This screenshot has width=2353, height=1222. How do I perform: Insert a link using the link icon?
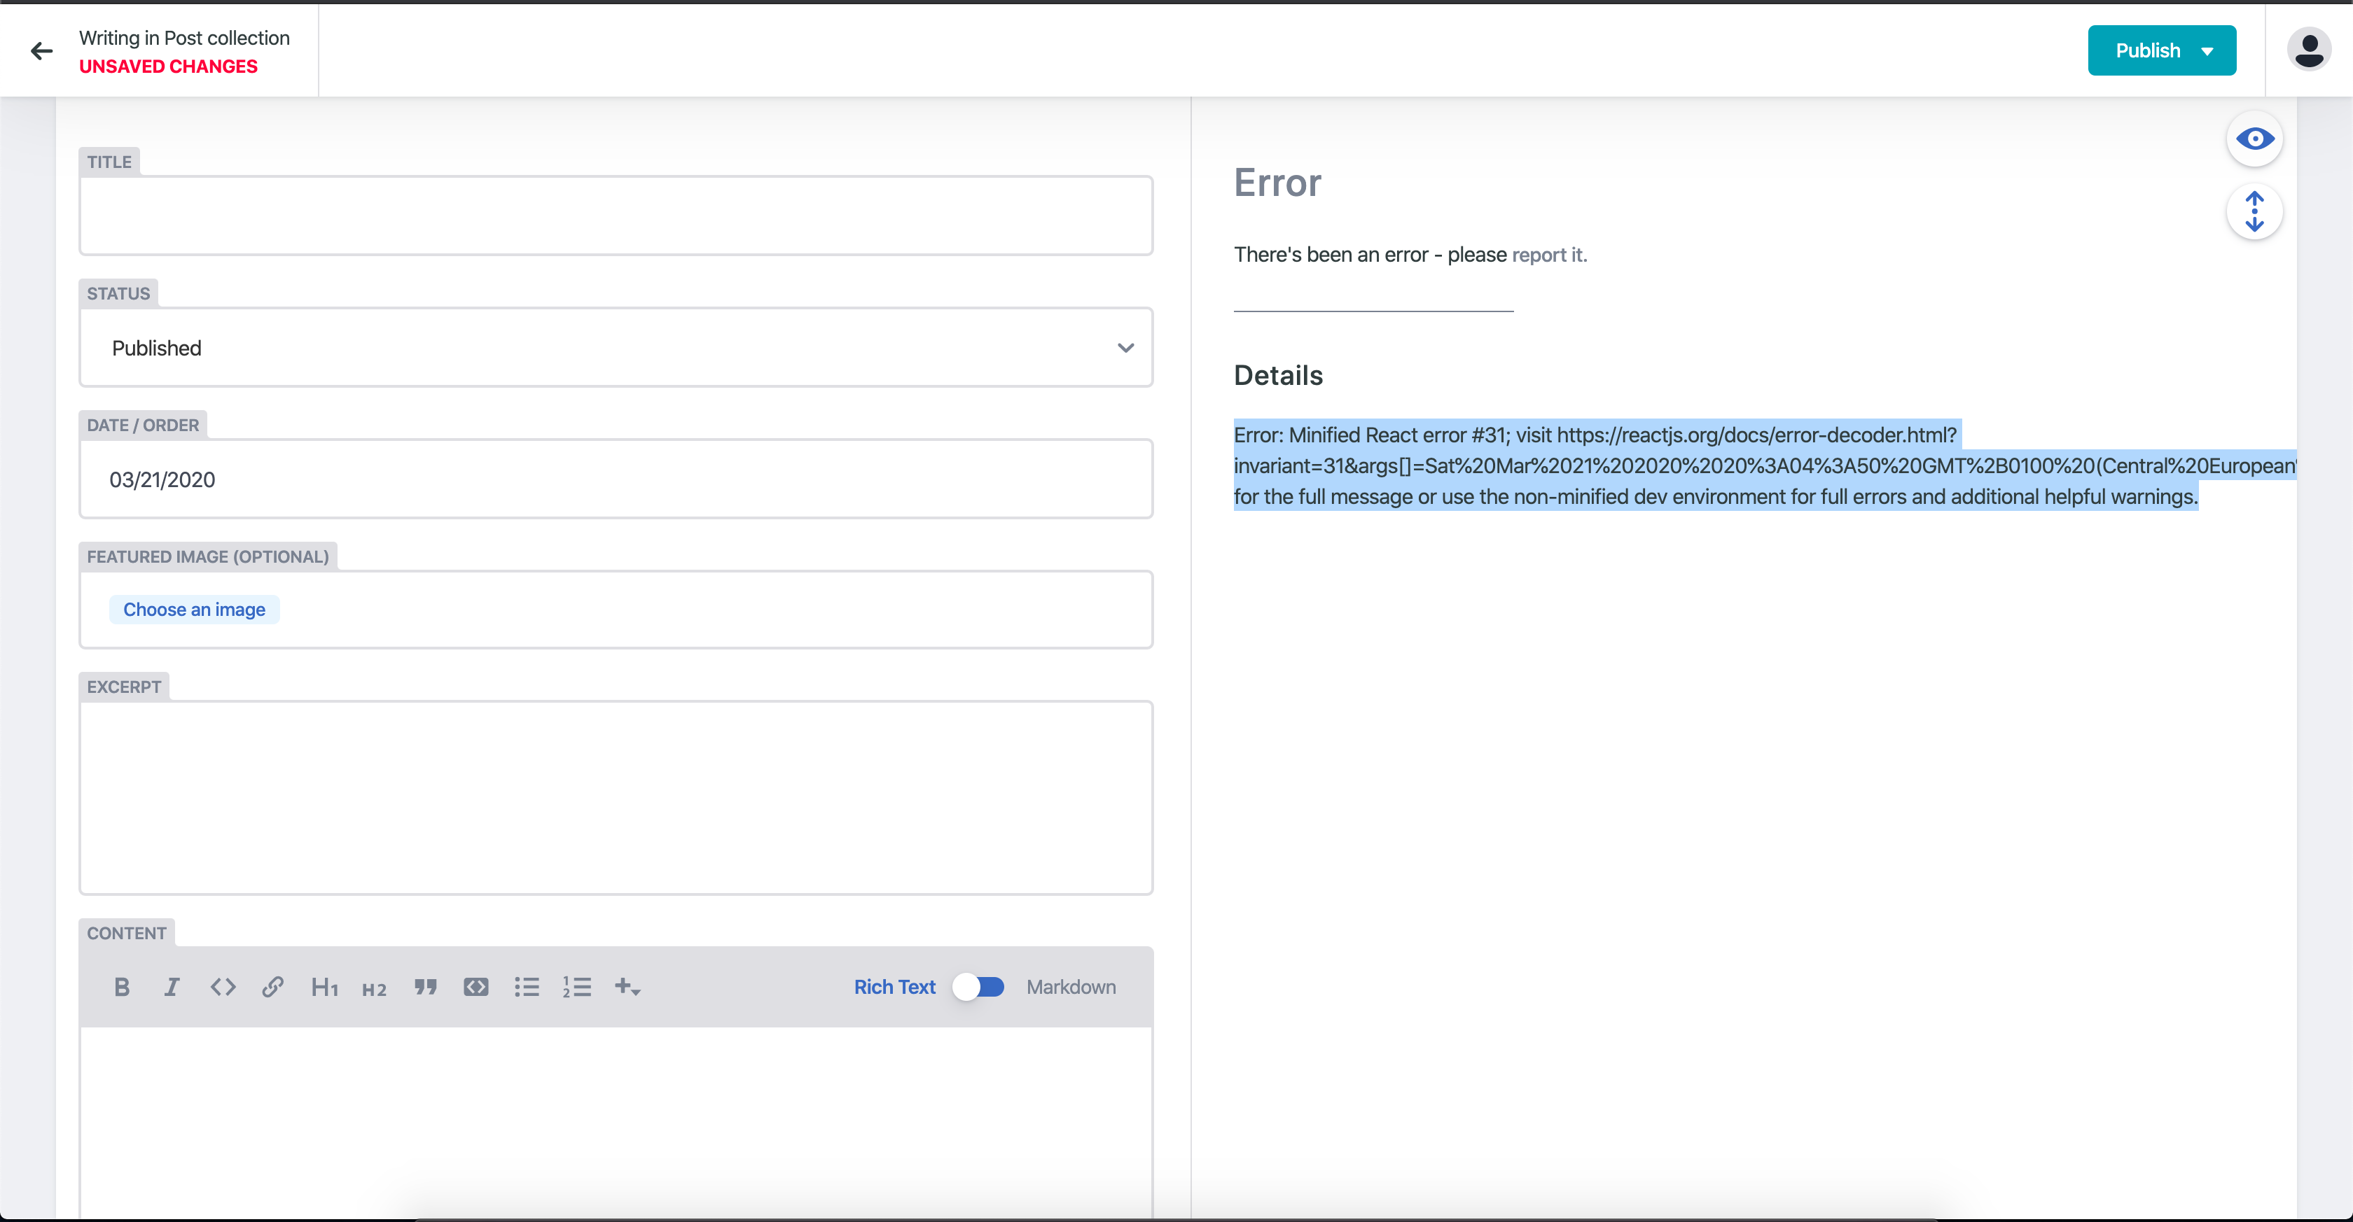(272, 987)
